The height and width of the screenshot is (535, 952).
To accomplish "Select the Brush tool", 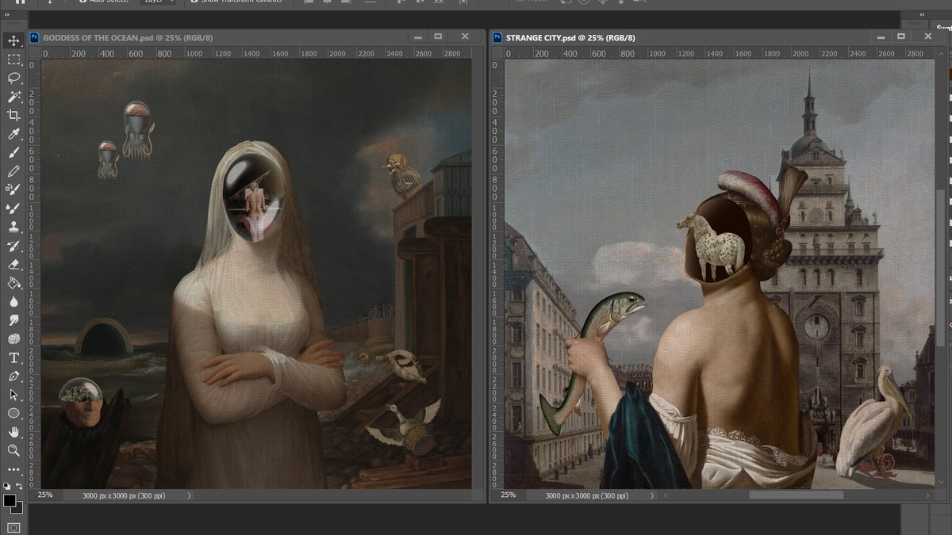I will point(13,153).
